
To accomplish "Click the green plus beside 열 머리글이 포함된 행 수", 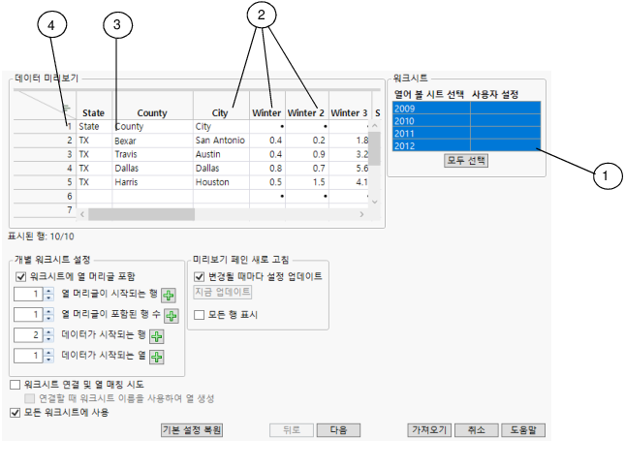I will click(x=172, y=316).
